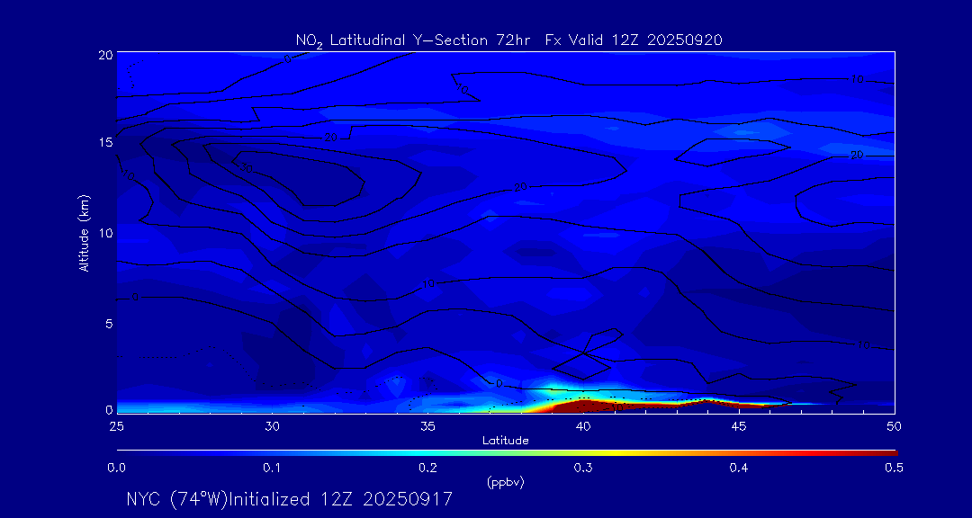Image resolution: width=972 pixels, height=518 pixels.
Task: Click the Latitude horizontal axis label
Action: pos(505,440)
